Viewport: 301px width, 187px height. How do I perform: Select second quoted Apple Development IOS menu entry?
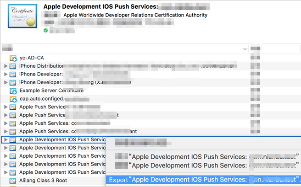(207, 166)
